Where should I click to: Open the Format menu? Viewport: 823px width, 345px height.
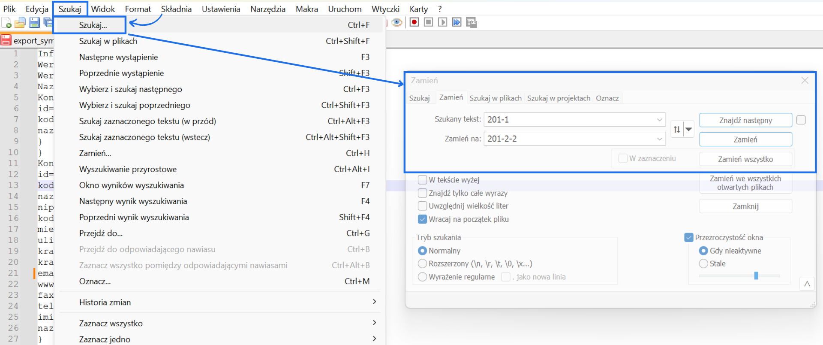[x=138, y=9]
